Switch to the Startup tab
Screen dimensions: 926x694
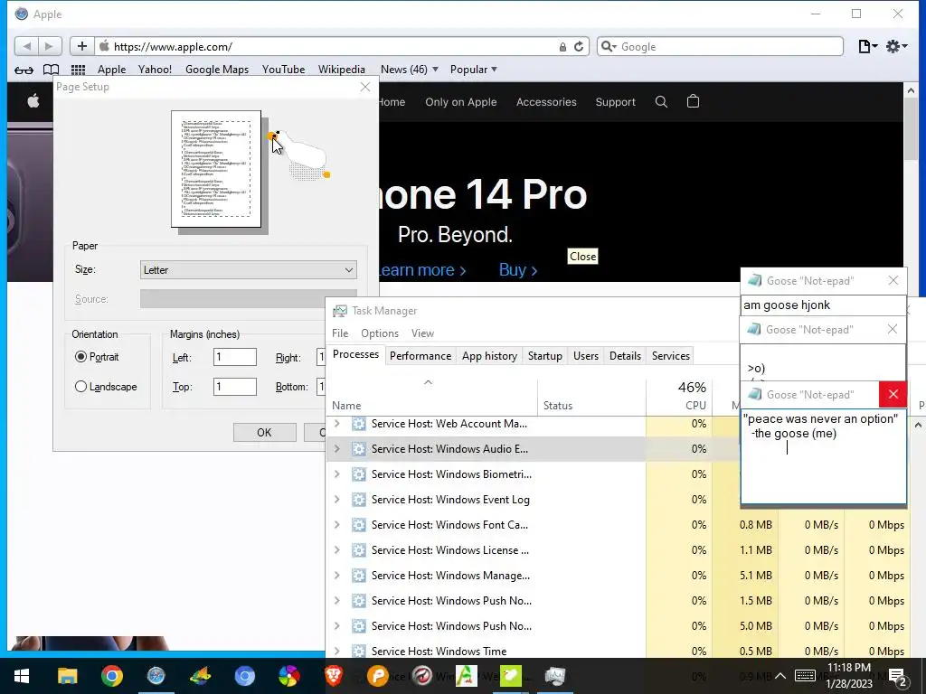point(545,356)
